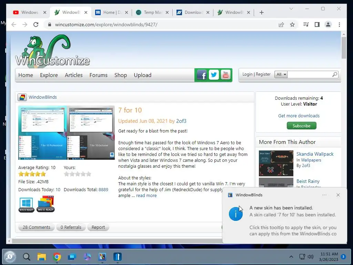
Task: Click the Report button
Action: [x=98, y=227]
